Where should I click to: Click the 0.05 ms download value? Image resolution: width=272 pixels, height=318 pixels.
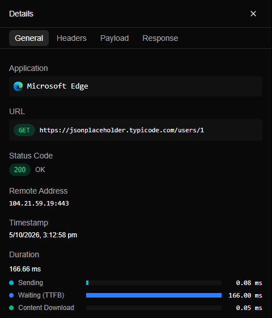249,308
